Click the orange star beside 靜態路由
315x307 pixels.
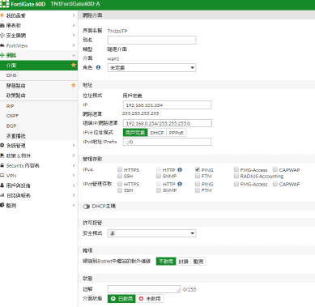[x=74, y=85]
